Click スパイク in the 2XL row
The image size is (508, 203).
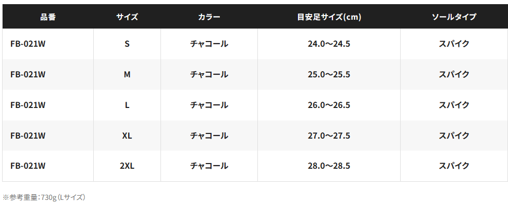coord(454,166)
